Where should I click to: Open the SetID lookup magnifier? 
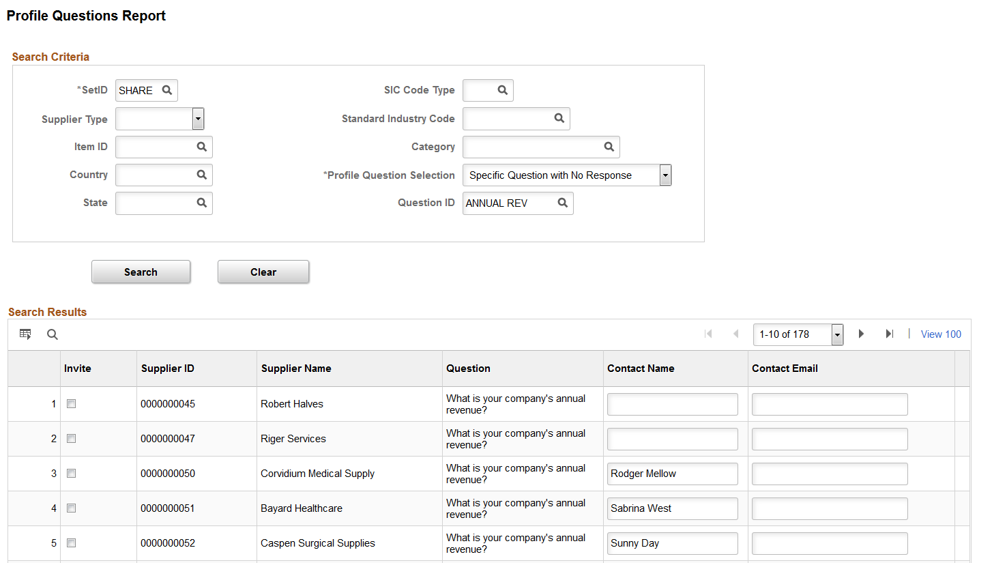pyautogui.click(x=167, y=90)
